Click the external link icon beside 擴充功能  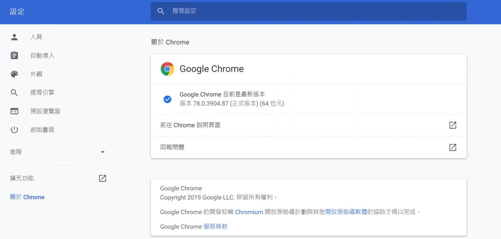pos(103,178)
